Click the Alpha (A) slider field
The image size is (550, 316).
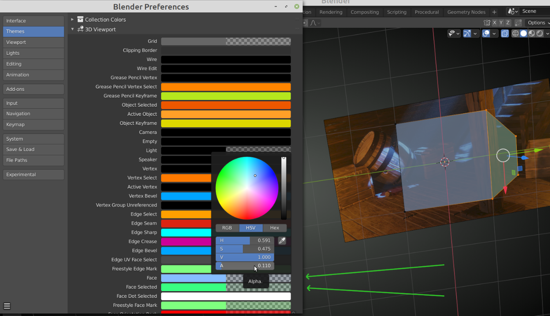coord(245,266)
